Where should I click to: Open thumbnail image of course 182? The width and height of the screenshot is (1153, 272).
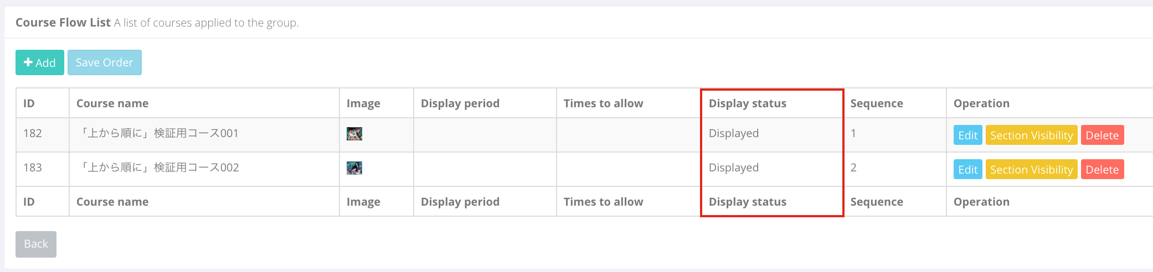tap(354, 134)
